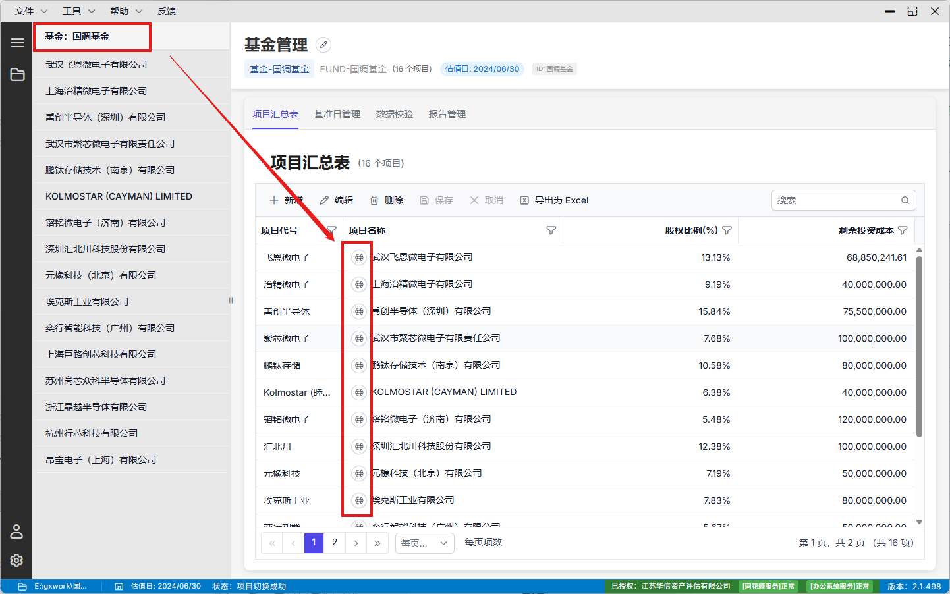
Task: Click the folder icon in status bar
Action: tap(22, 586)
